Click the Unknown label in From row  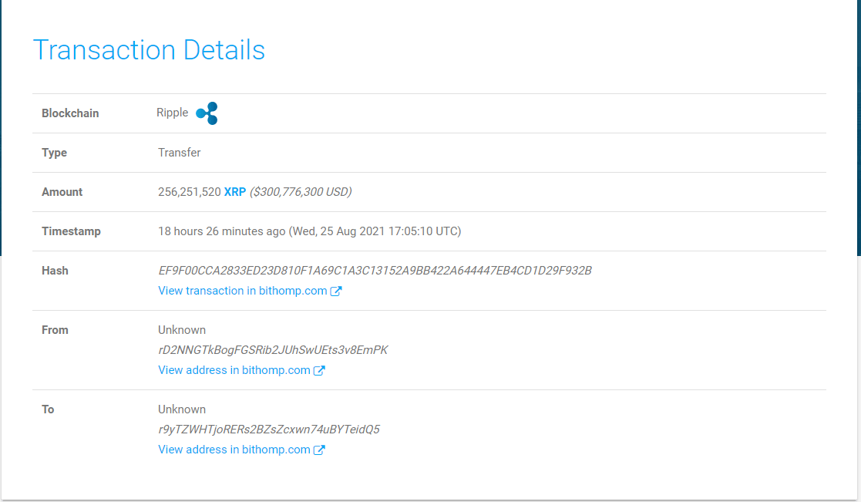[182, 330]
